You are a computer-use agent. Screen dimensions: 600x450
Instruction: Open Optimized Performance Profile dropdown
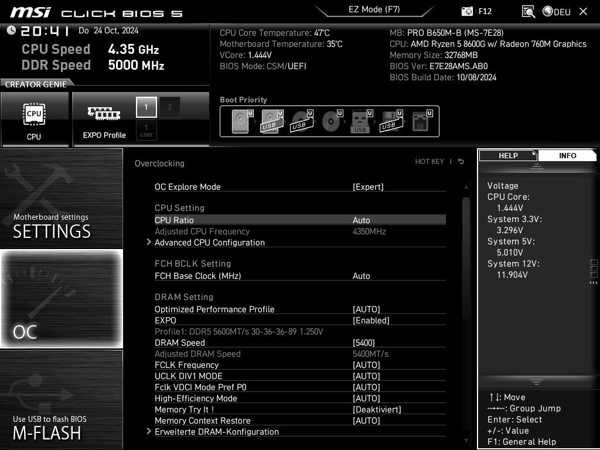pos(366,309)
